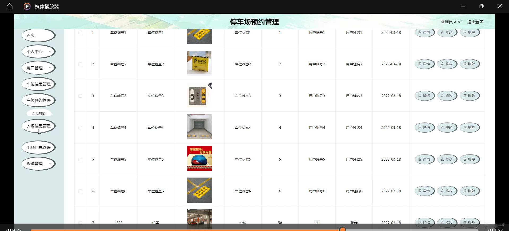
Task: Remove row 车位编号3 via 删除
Action: pos(469,96)
